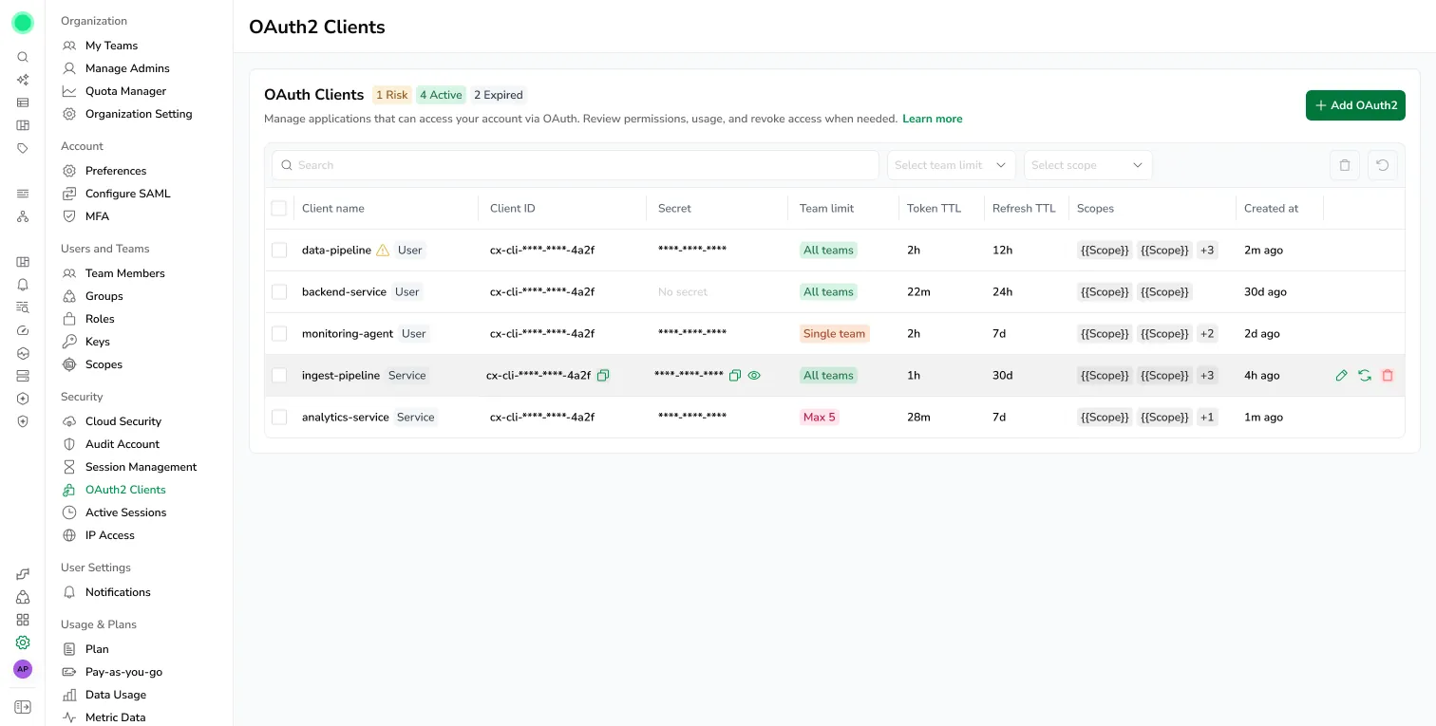Check the backend-service row checkbox
This screenshot has height=726, width=1436.
tap(279, 292)
